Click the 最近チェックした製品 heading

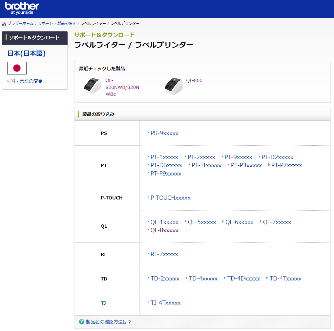[x=102, y=69]
